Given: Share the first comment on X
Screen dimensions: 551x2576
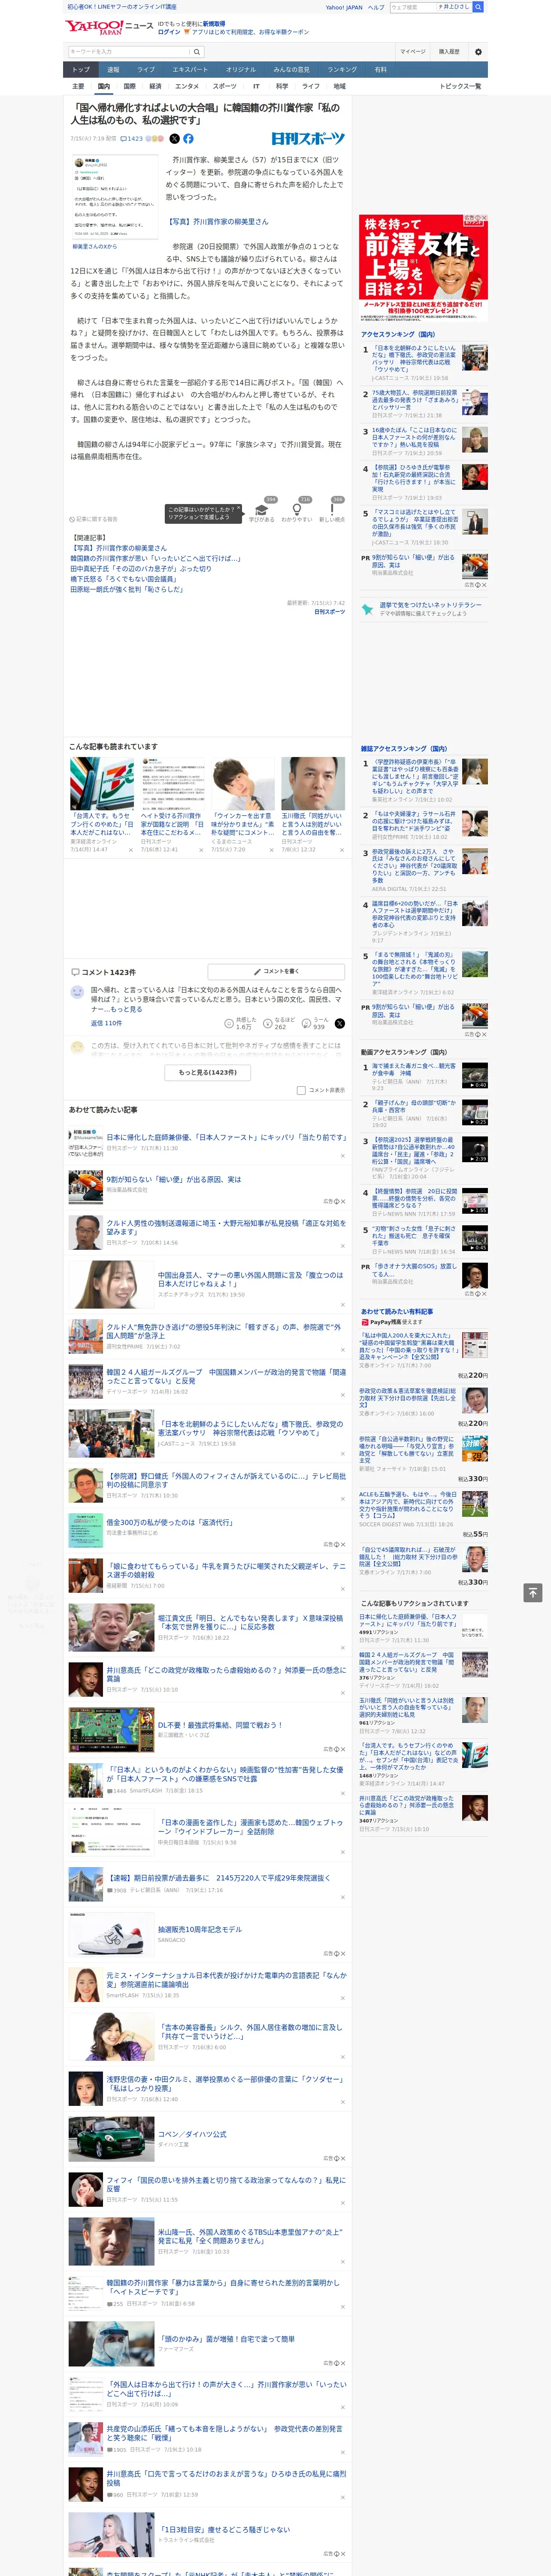Looking at the screenshot, I should [339, 1023].
